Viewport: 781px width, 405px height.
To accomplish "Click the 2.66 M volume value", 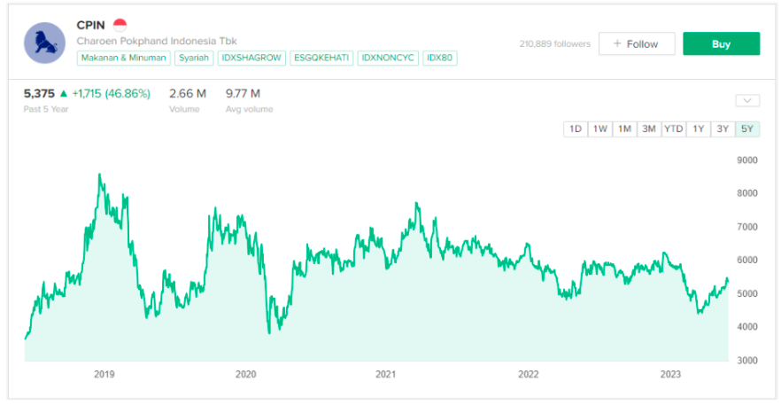I will (x=188, y=93).
